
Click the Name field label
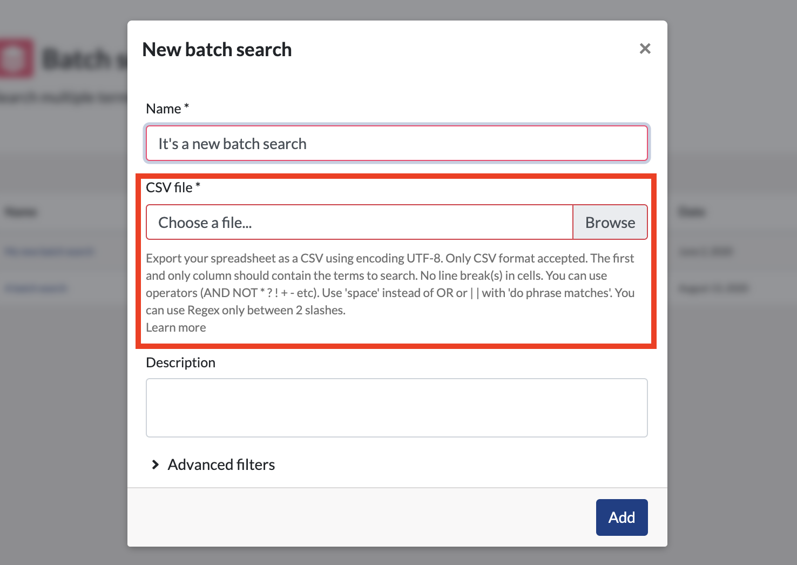167,109
